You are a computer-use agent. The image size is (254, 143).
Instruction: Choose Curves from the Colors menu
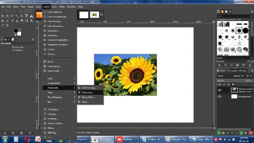(60, 54)
